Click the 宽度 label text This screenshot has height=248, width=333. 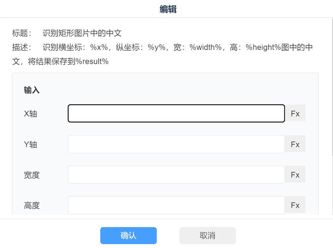click(x=32, y=175)
